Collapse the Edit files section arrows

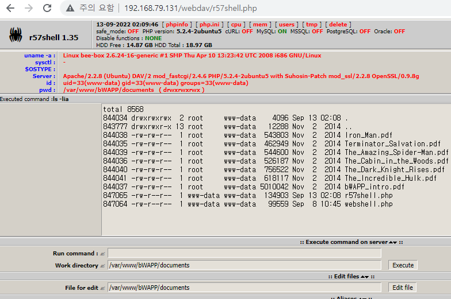coord(365,277)
